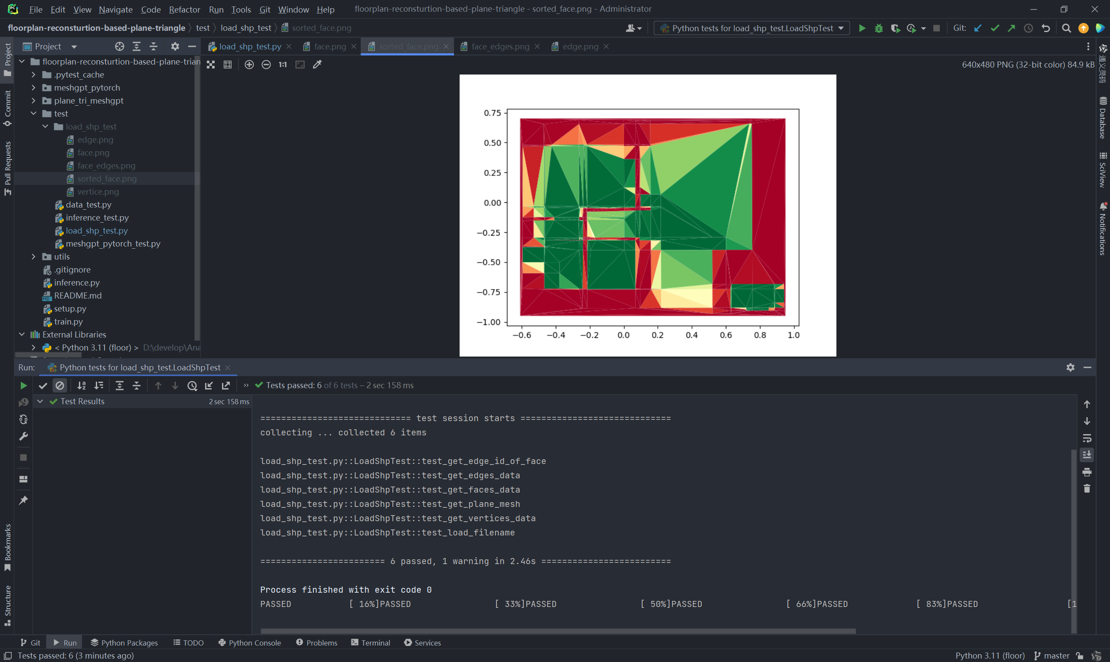The height and width of the screenshot is (662, 1110).
Task: Collapse the test folder
Action: (33, 114)
